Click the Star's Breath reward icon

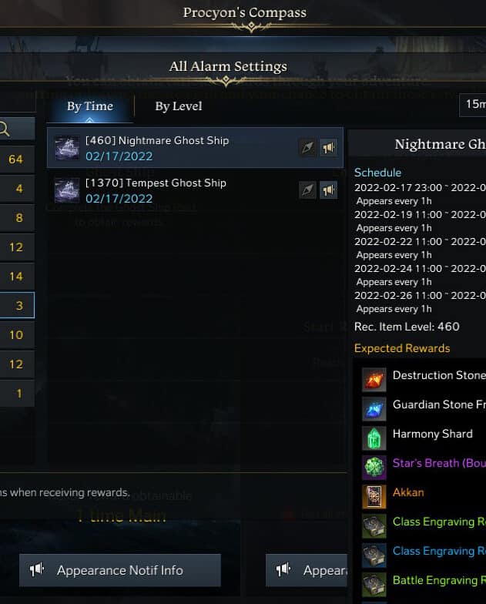(x=374, y=467)
